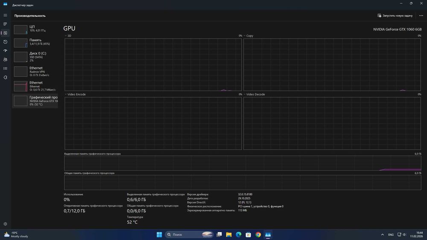Click the '0,7/12,0 ГБ' GPU memory value
Screen dimensions: 427x240
tap(74, 211)
